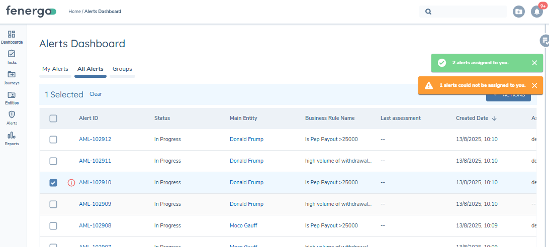
Task: Sort by the Created Date column arrow
Action: click(x=494, y=118)
